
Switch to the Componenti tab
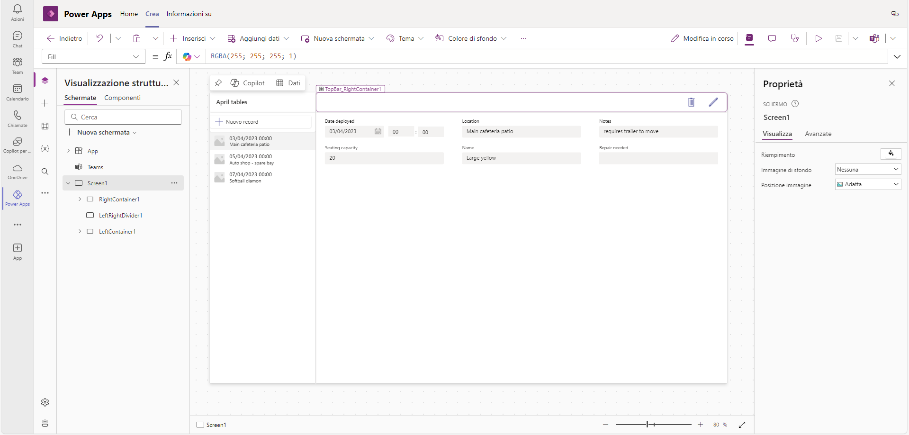coord(122,98)
